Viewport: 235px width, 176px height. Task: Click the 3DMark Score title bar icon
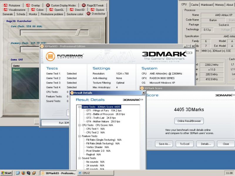pos(142,88)
